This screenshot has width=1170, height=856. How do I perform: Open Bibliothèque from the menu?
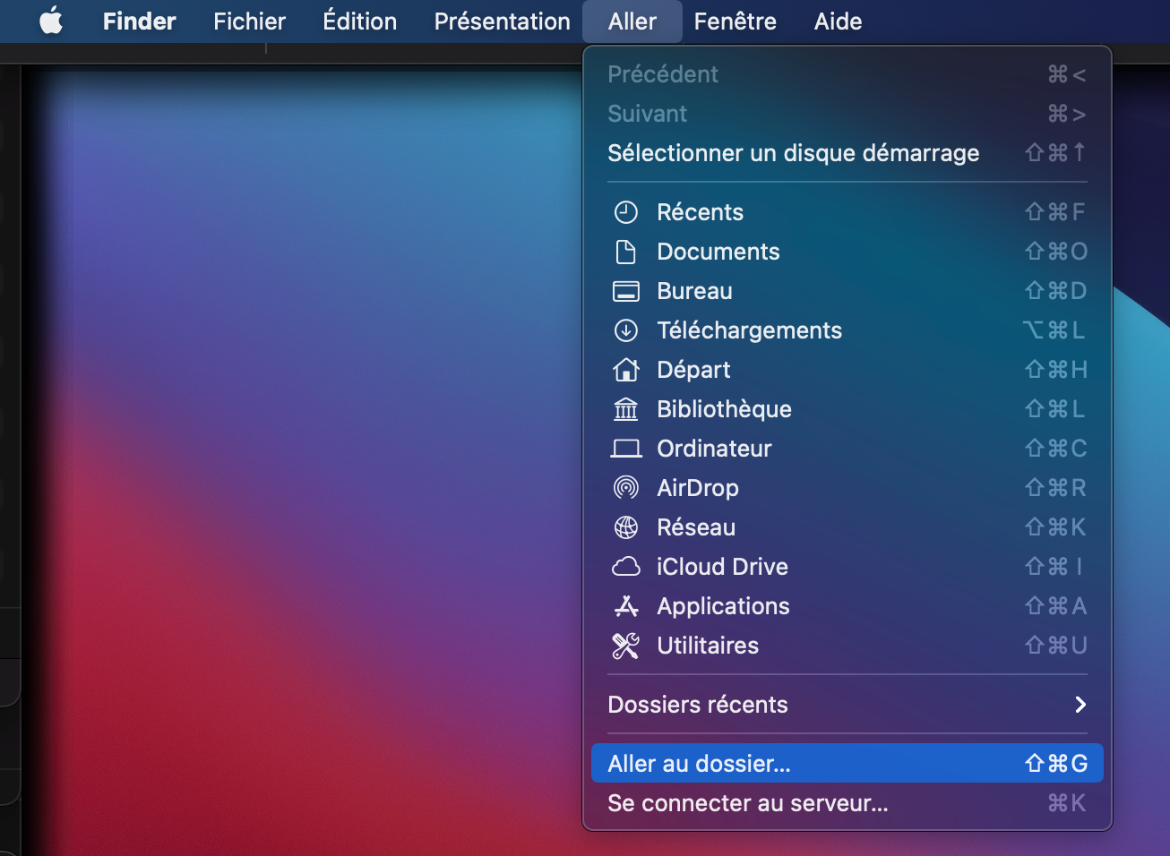click(x=847, y=409)
